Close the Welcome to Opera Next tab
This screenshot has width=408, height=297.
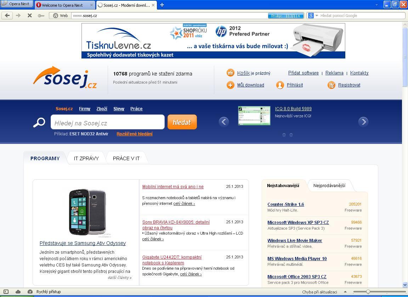point(91,5)
